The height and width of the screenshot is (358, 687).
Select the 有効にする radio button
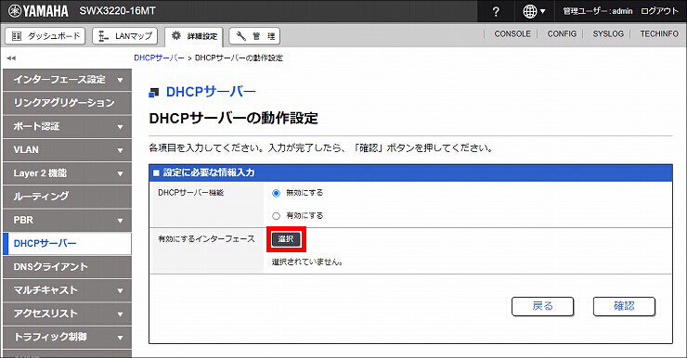point(276,216)
